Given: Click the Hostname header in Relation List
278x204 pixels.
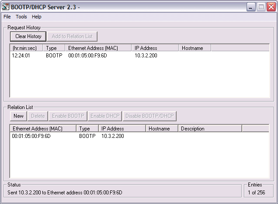Looking at the screenshot, I should click(162, 129).
